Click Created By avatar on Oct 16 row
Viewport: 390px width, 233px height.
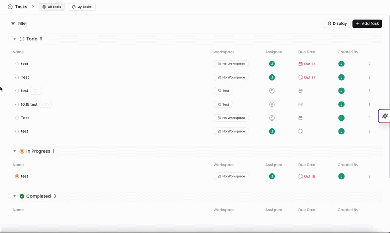click(x=341, y=176)
